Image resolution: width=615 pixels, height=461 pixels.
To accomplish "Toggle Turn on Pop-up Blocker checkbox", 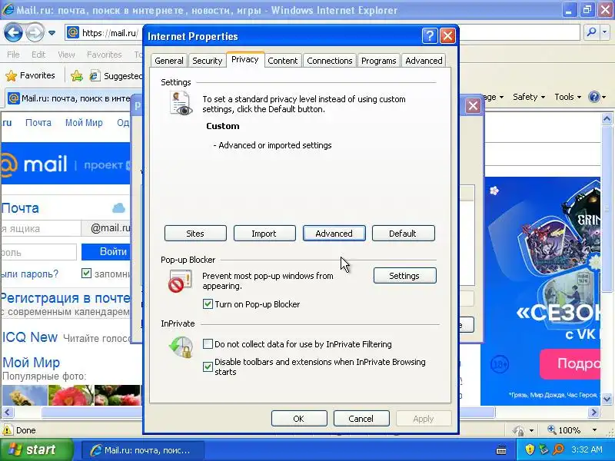I will point(208,303).
